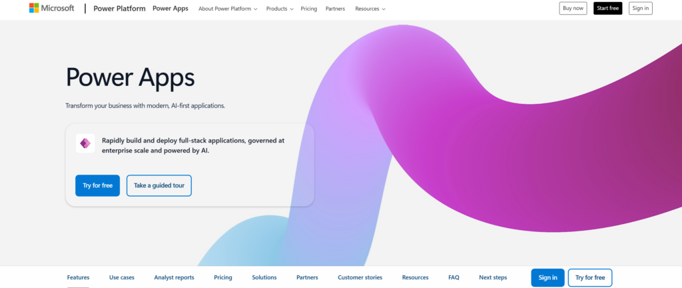This screenshot has width=682, height=288.
Task: Click the blue Sign in button in bottom bar
Action: click(547, 277)
